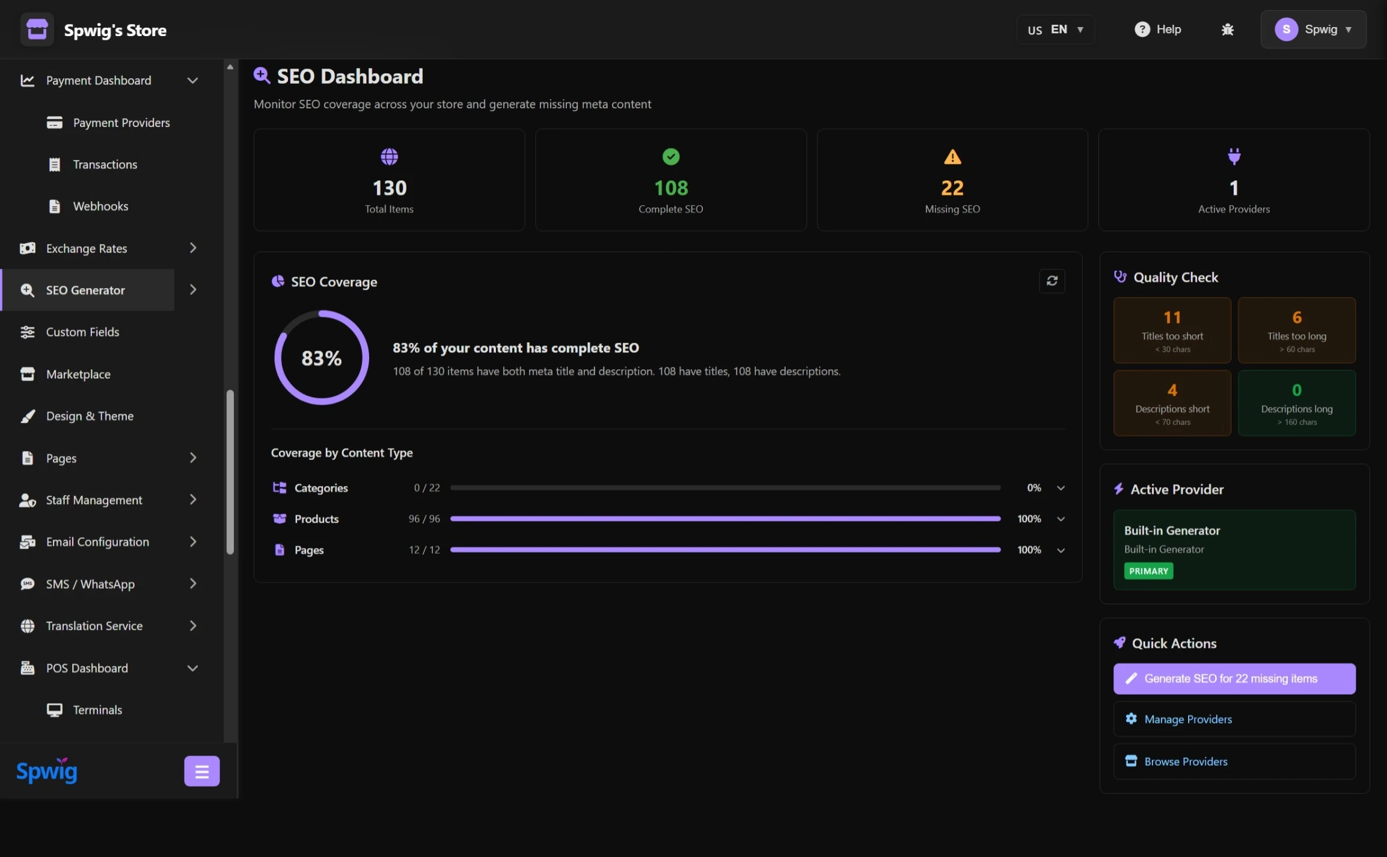This screenshot has width=1387, height=857.
Task: Open the Staff Management menu item
Action: point(94,500)
